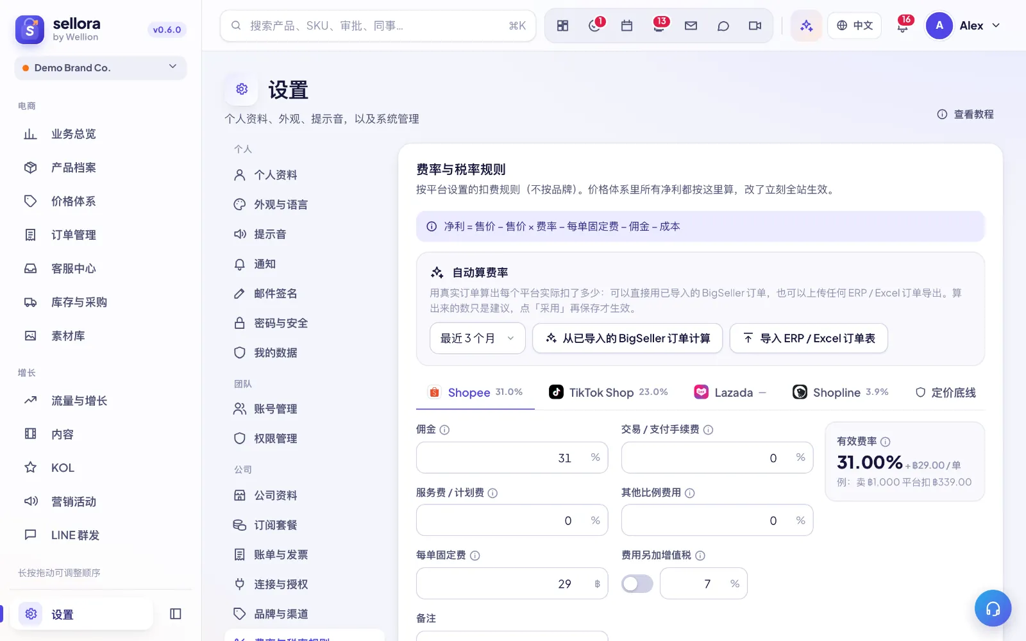Click 导入 ERP / Excel 订单表 button
1026x641 pixels.
click(x=809, y=338)
